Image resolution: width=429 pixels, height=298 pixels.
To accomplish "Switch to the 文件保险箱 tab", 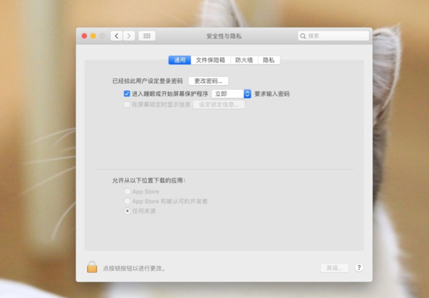I will 210,60.
